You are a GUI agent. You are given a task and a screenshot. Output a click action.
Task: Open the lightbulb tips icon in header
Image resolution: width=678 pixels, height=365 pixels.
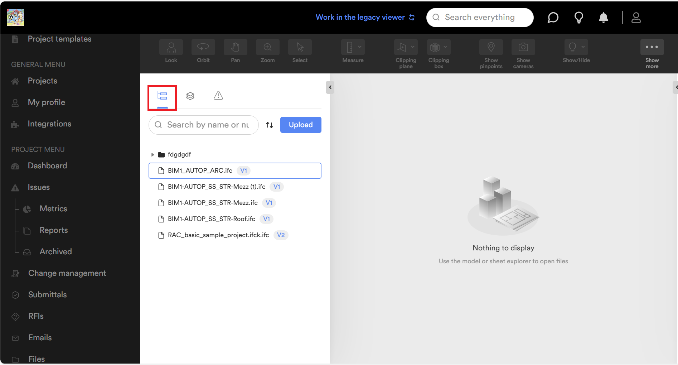click(579, 17)
